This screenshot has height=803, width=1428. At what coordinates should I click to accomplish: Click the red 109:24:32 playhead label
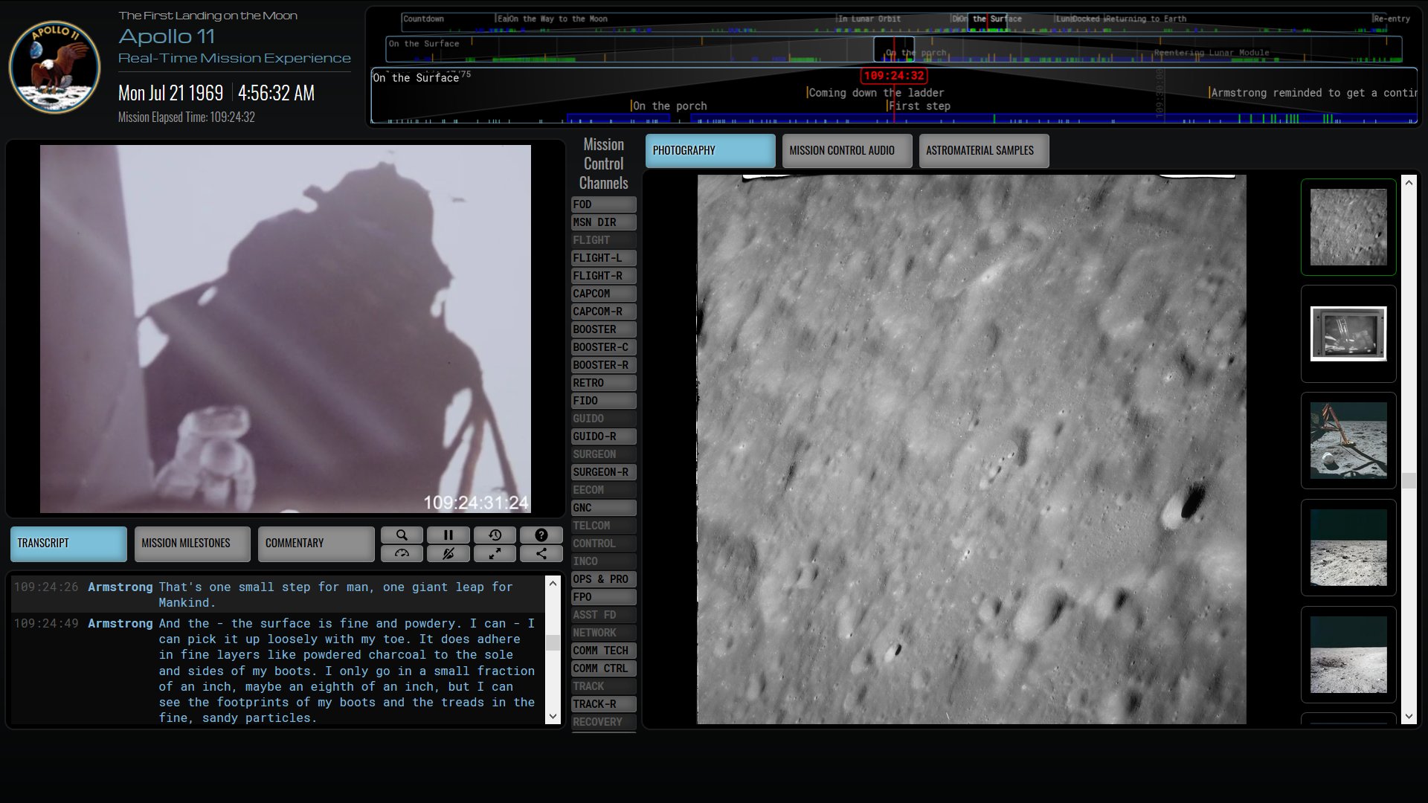pyautogui.click(x=894, y=76)
